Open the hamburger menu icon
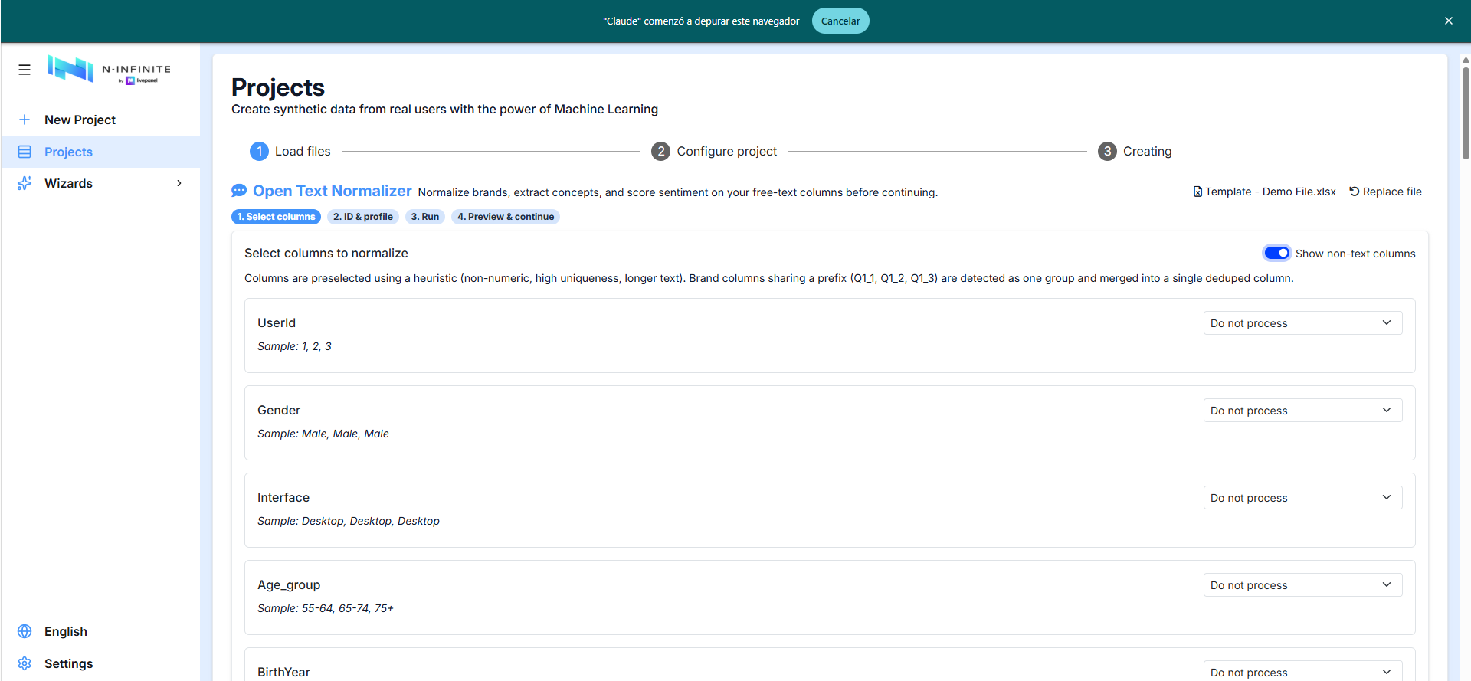1471x681 pixels. (x=25, y=70)
